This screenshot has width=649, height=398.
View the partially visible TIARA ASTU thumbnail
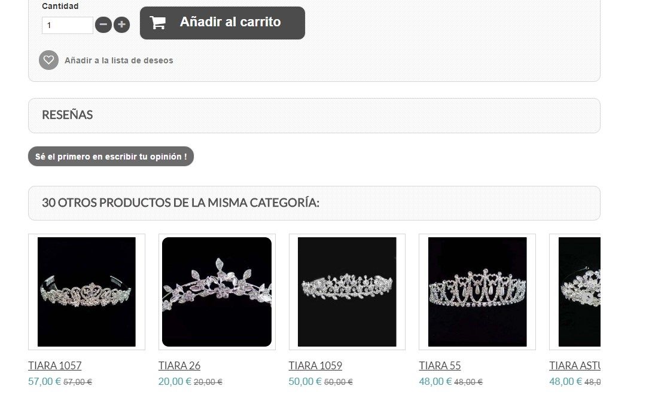(575, 292)
